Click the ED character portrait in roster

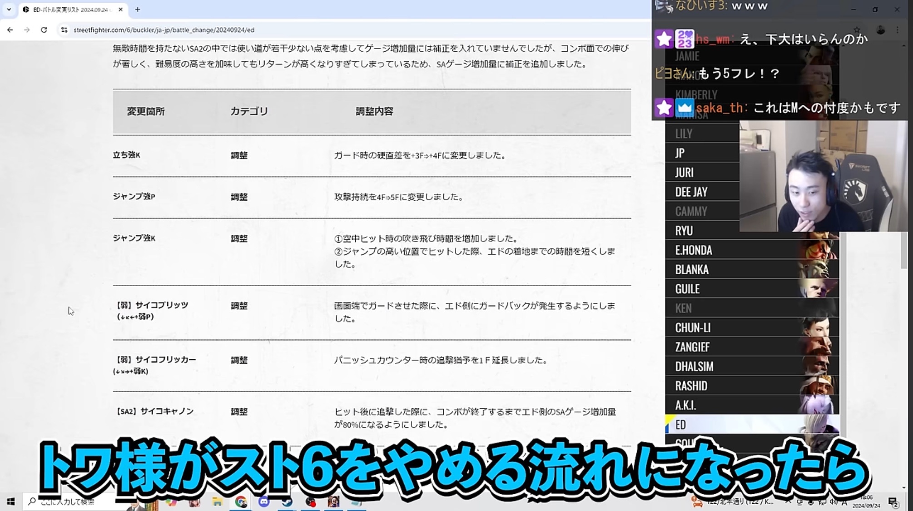point(815,425)
